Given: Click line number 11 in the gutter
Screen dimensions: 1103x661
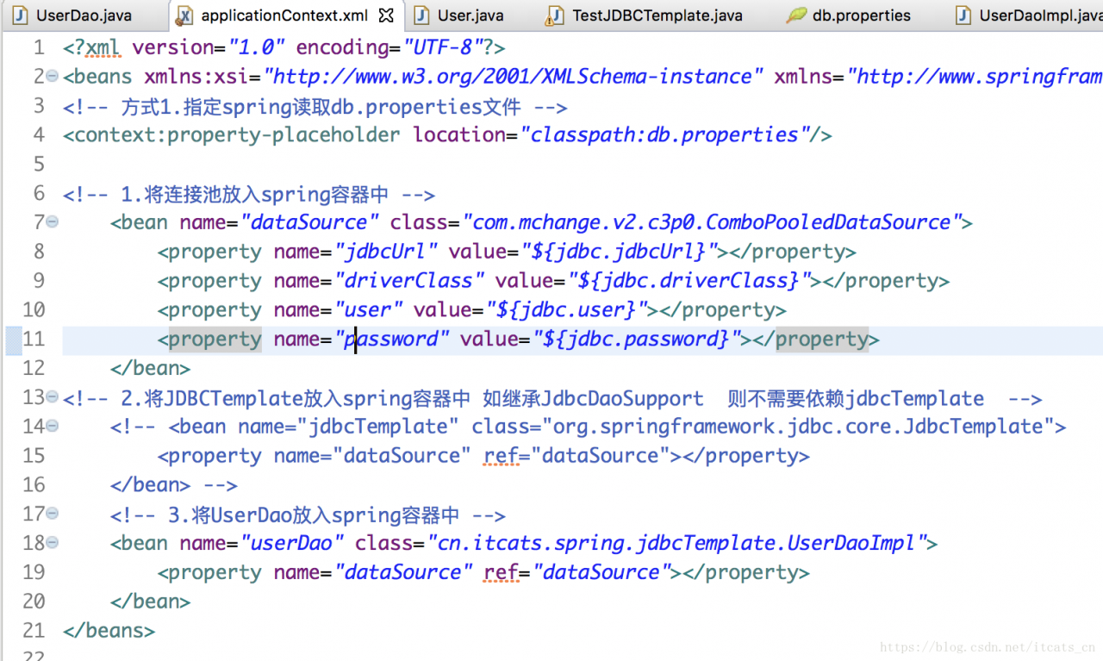Looking at the screenshot, I should (x=34, y=339).
